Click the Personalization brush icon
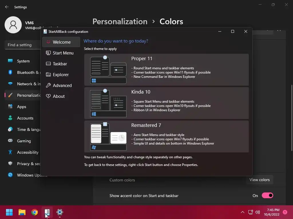This screenshot has width=293, height=219. tap(10, 95)
